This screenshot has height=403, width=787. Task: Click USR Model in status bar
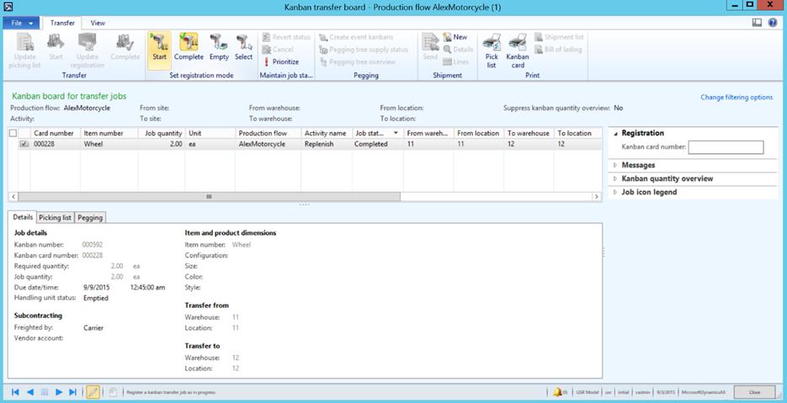[x=587, y=392]
